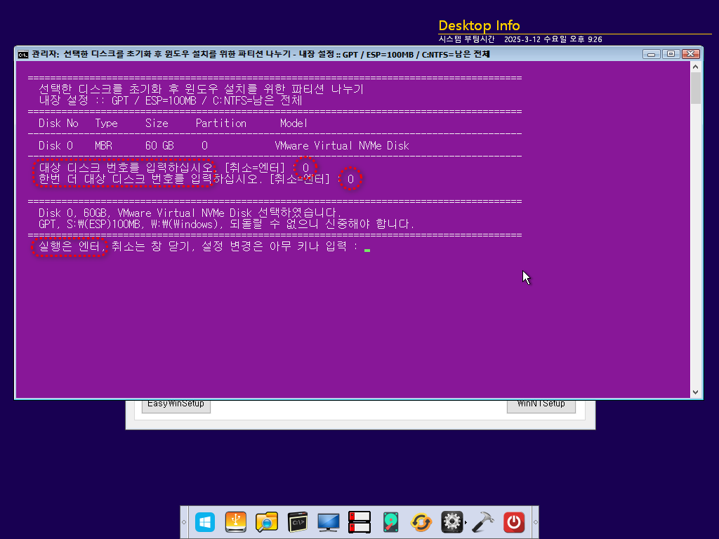This screenshot has width=719, height=539.
Task: Click the Desktop Info heading
Action: click(x=479, y=25)
